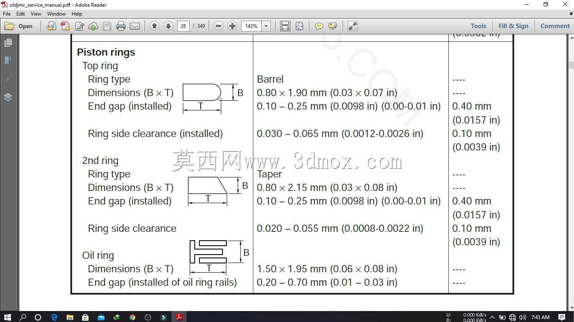Click Adobe Reader taskbar icon
574x322 pixels.
[179, 317]
